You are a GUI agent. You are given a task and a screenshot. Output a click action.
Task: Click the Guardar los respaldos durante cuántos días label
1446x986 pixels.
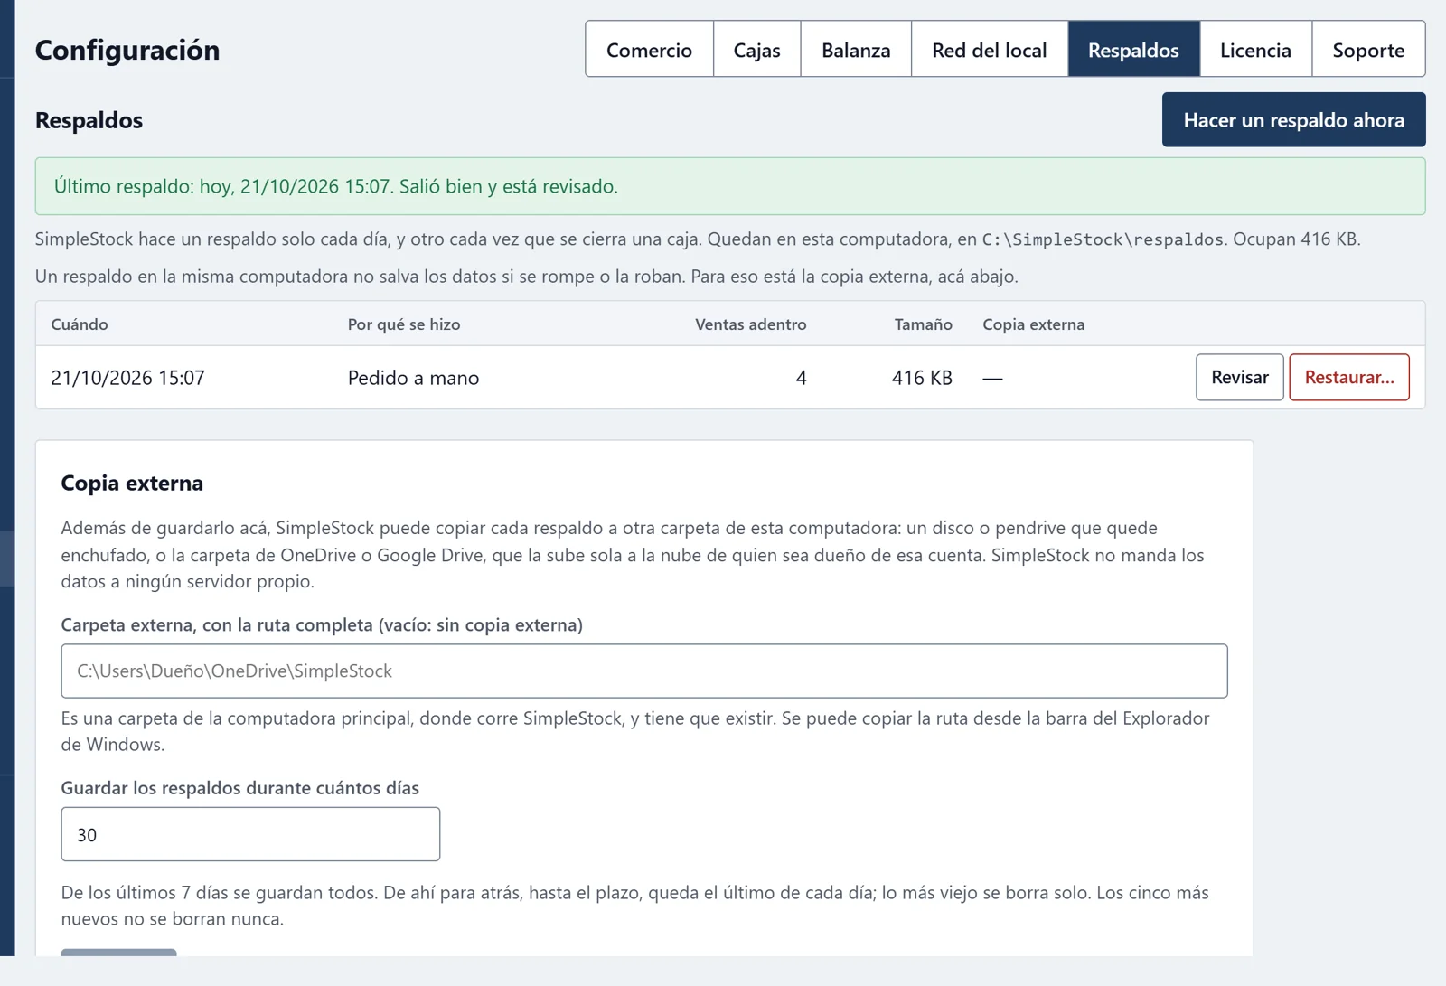[x=239, y=788]
